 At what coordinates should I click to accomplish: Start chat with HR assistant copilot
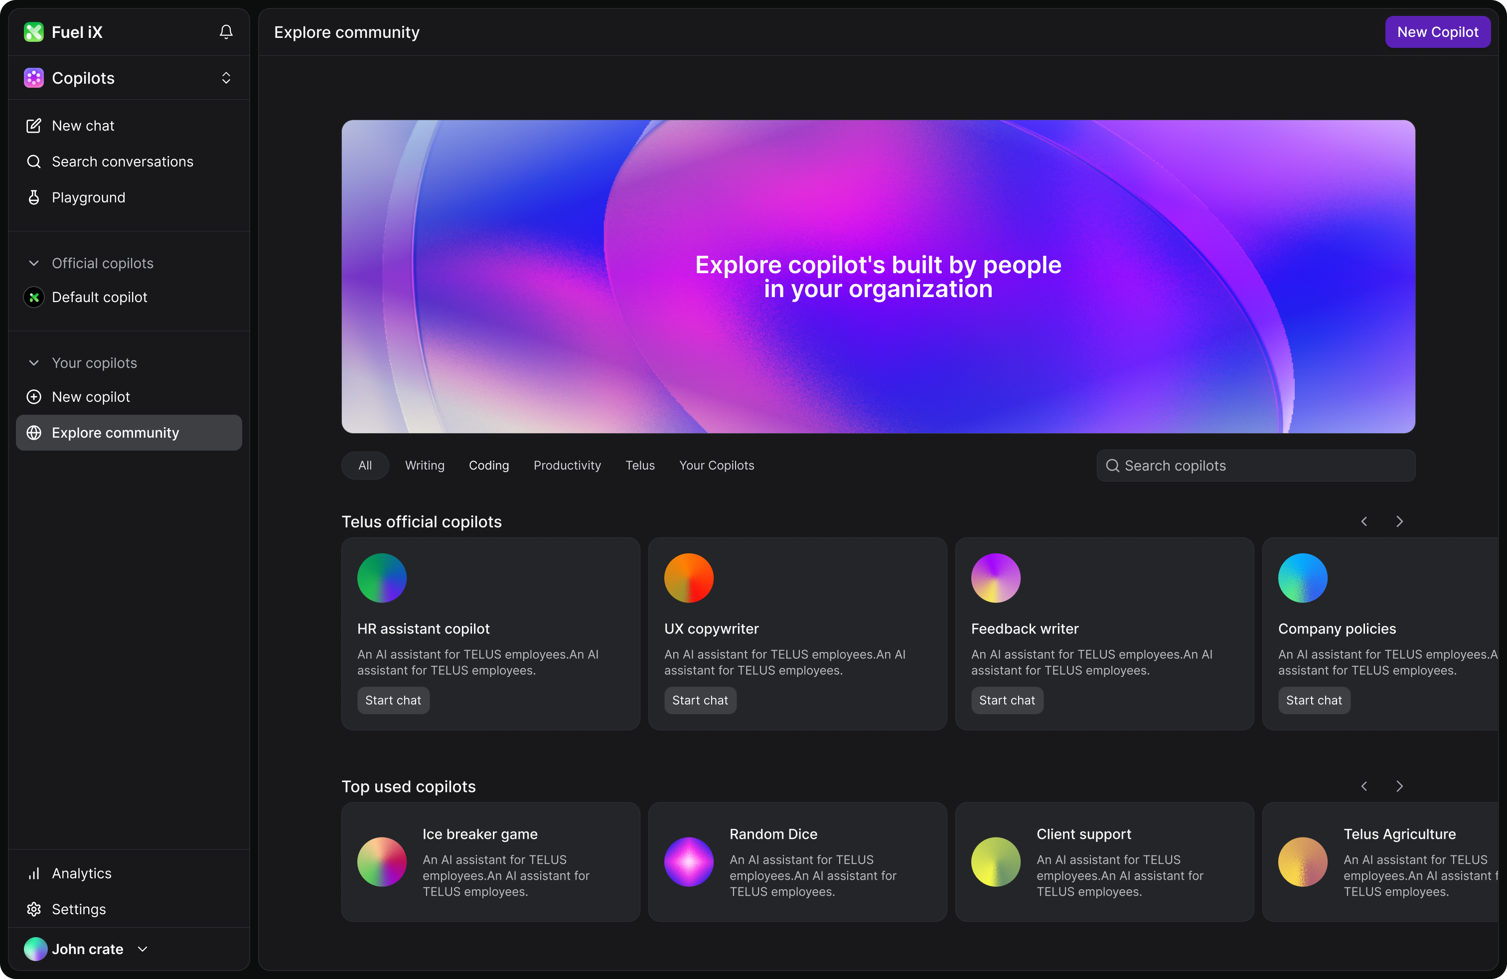393,700
